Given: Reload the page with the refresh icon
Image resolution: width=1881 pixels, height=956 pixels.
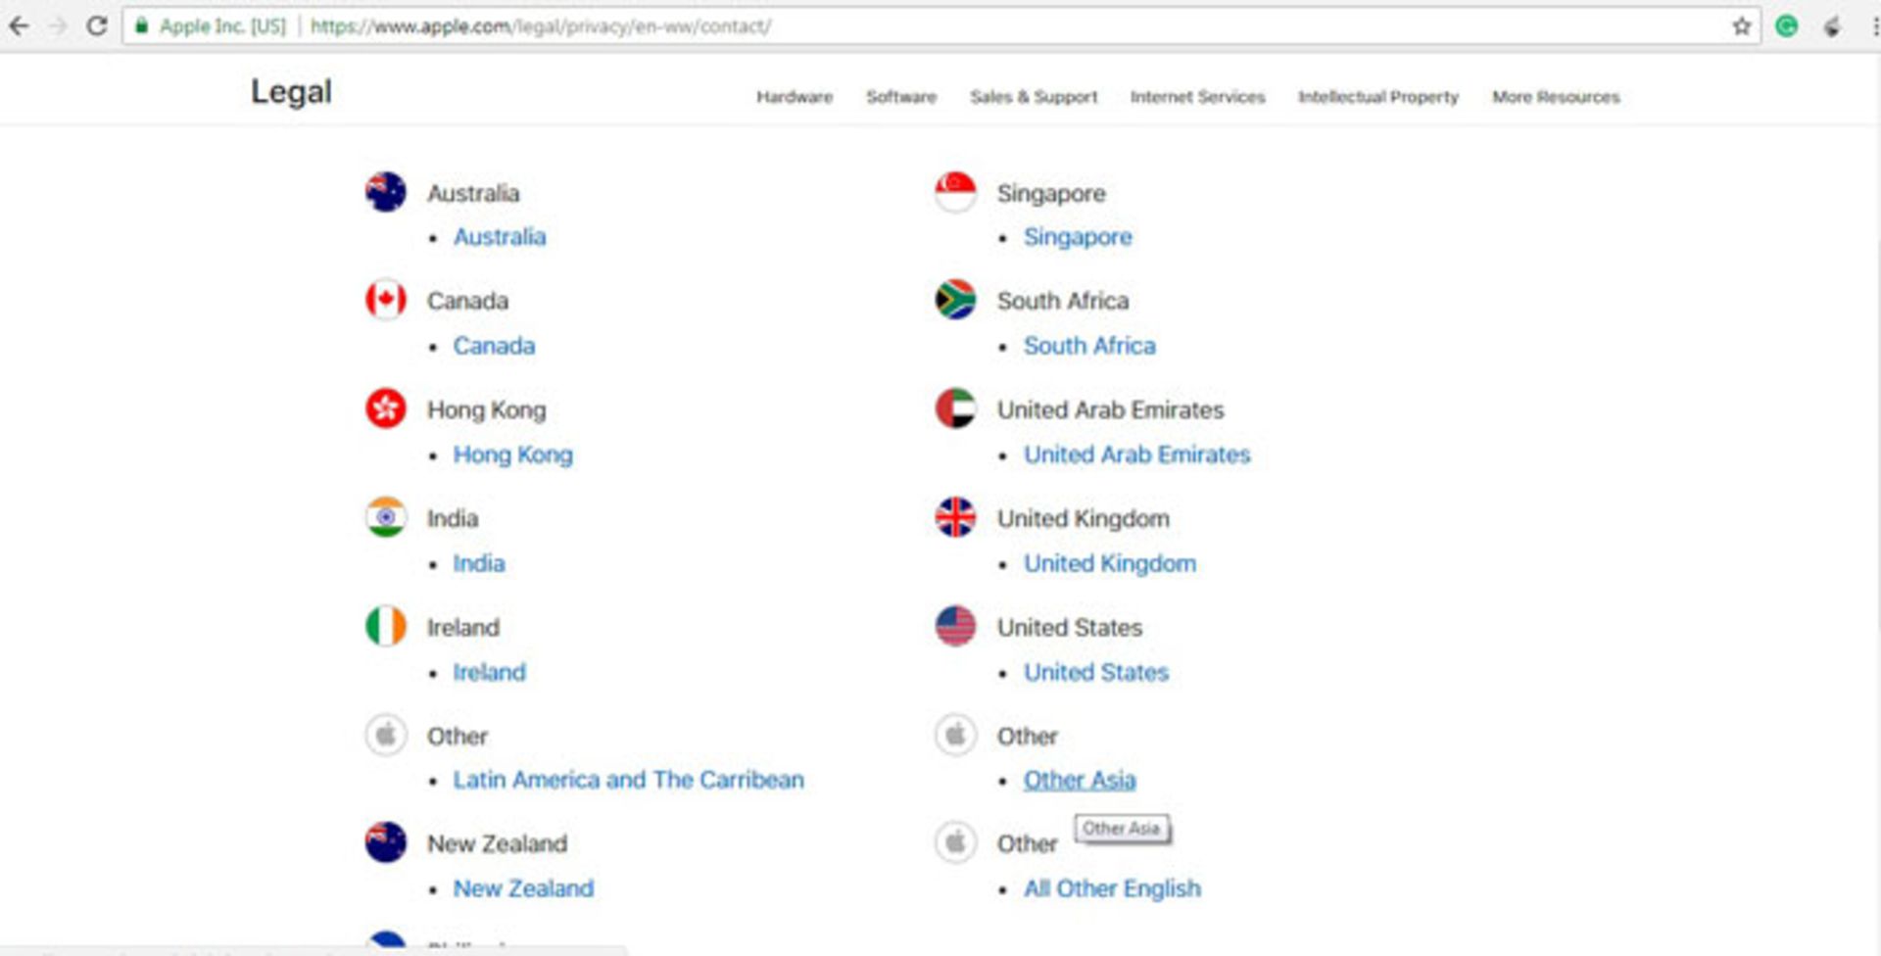Looking at the screenshot, I should pyautogui.click(x=96, y=26).
